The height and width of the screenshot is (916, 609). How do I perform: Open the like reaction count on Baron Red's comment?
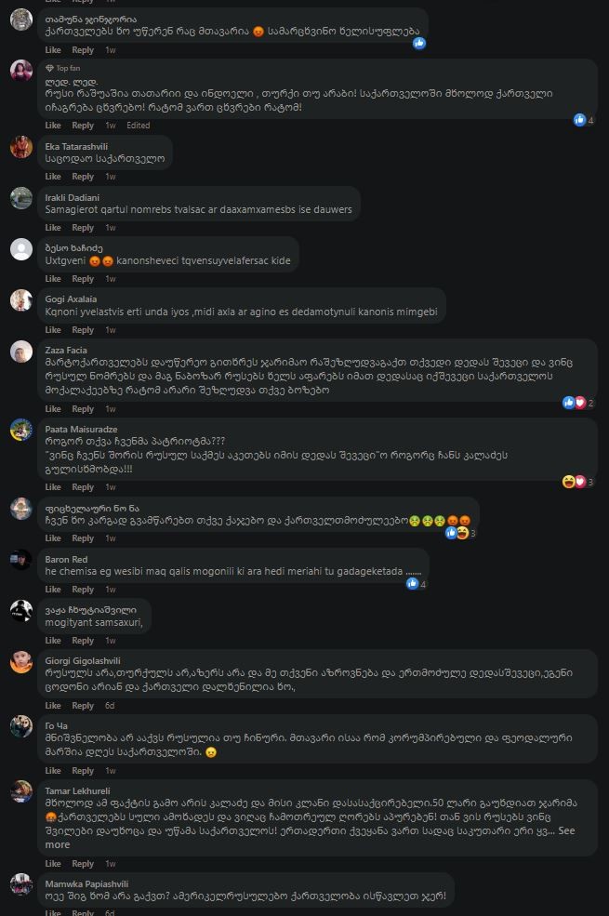pyautogui.click(x=417, y=584)
